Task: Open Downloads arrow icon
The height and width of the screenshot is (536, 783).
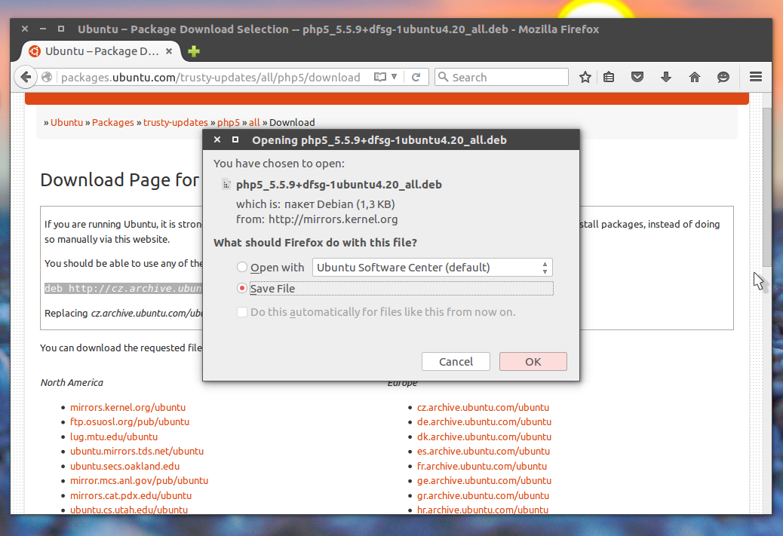Action: [x=665, y=77]
